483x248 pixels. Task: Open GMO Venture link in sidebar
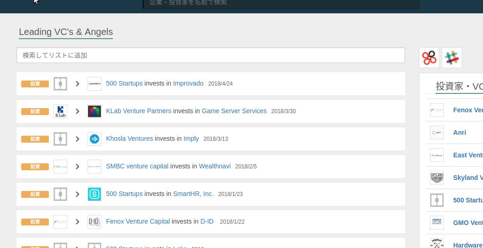tap(468, 223)
